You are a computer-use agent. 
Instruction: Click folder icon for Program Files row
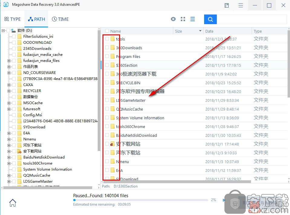tap(112, 56)
